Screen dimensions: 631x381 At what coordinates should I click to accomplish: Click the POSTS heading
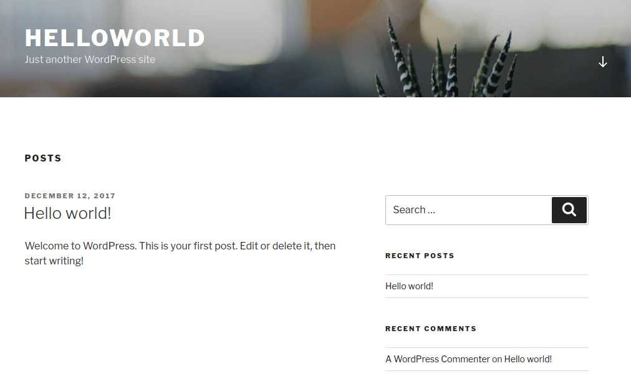(x=43, y=158)
